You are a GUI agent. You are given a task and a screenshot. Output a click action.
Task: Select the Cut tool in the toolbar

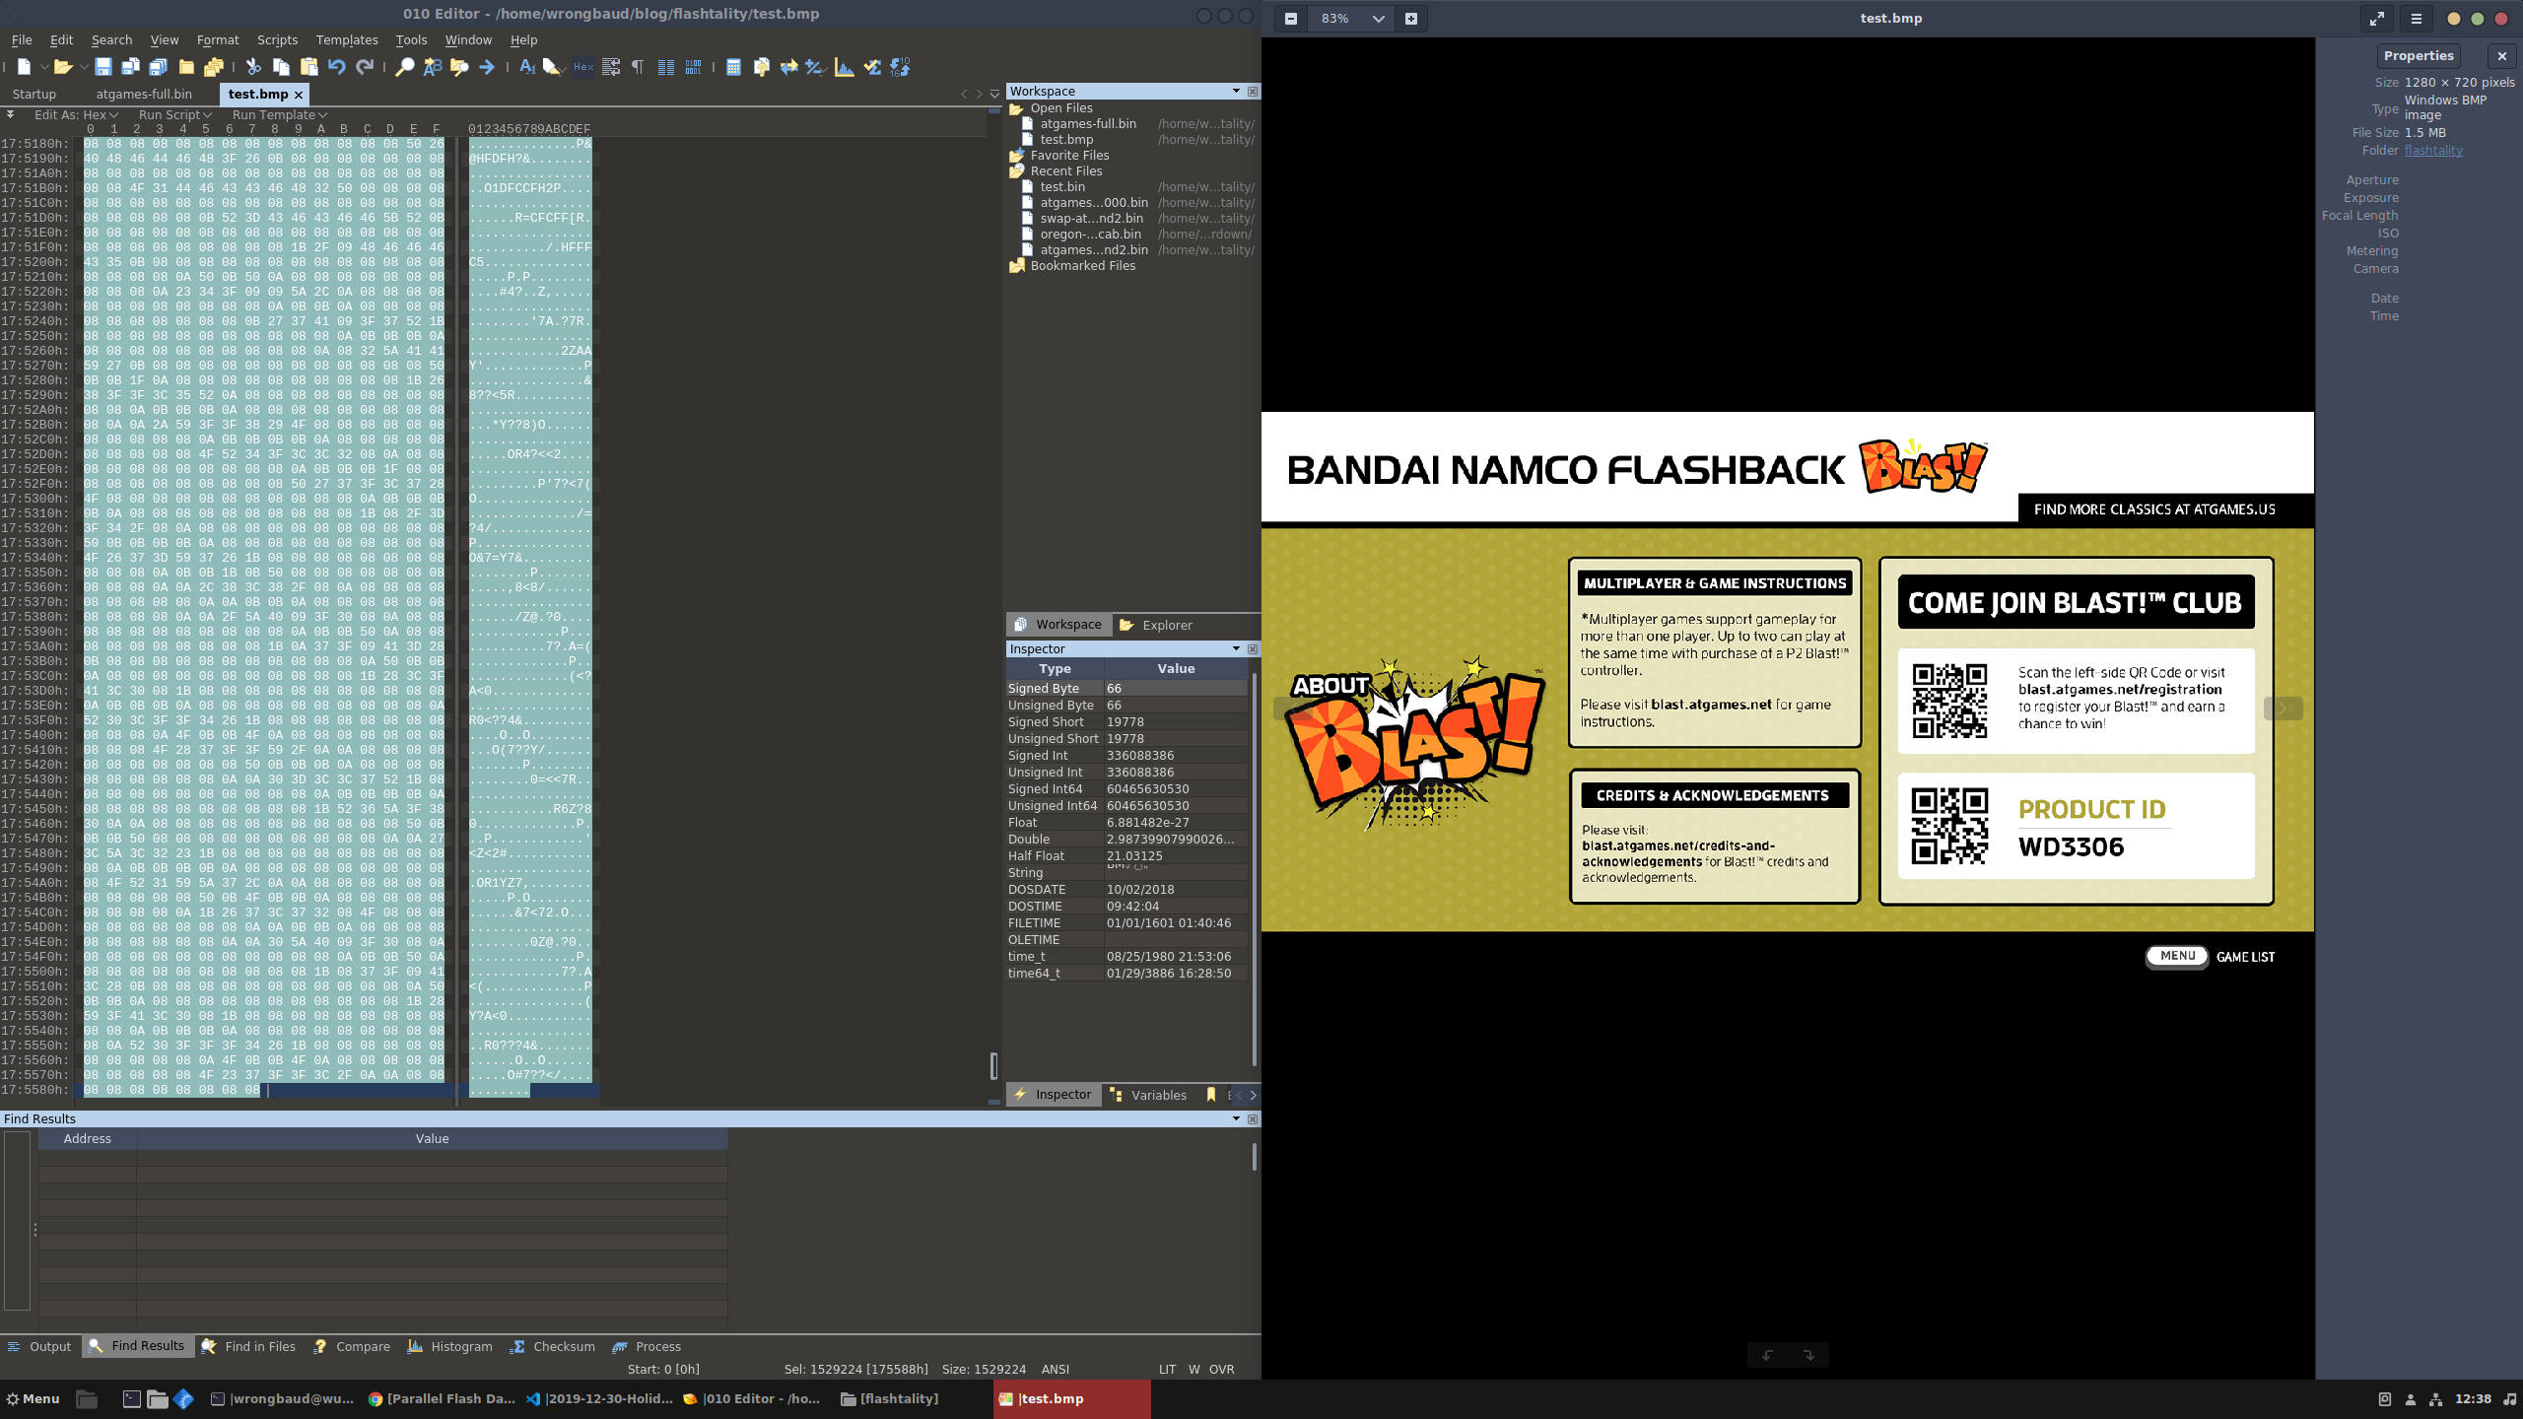coord(254,66)
